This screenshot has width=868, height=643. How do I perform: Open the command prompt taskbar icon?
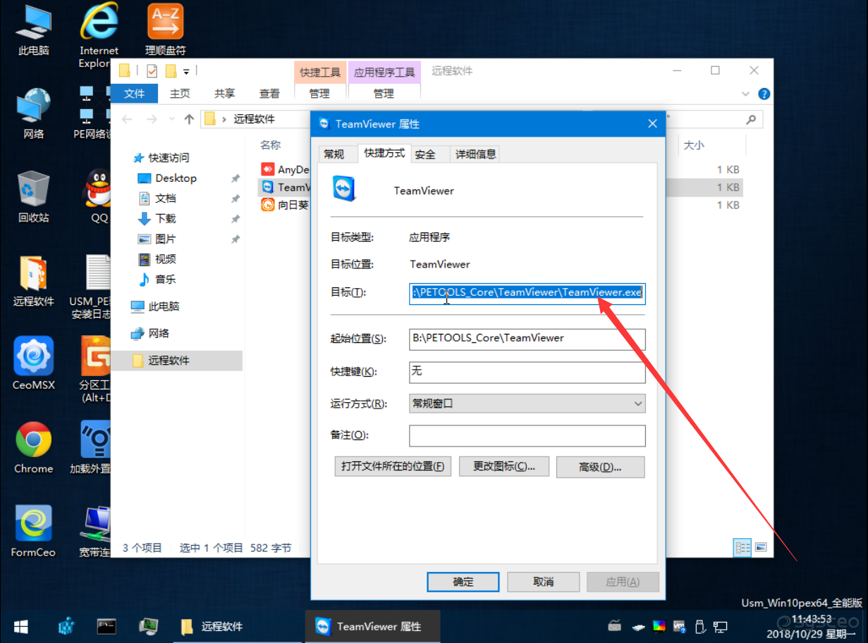106,625
